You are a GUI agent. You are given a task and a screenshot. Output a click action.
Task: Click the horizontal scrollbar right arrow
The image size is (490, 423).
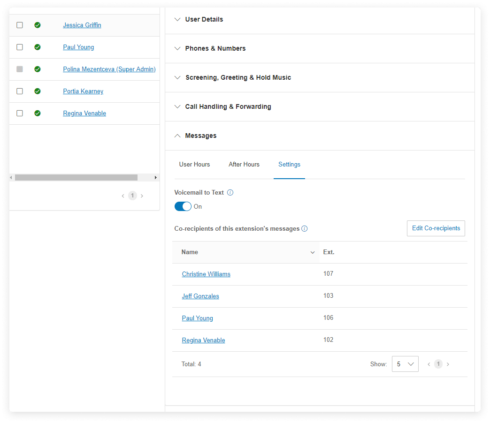156,178
